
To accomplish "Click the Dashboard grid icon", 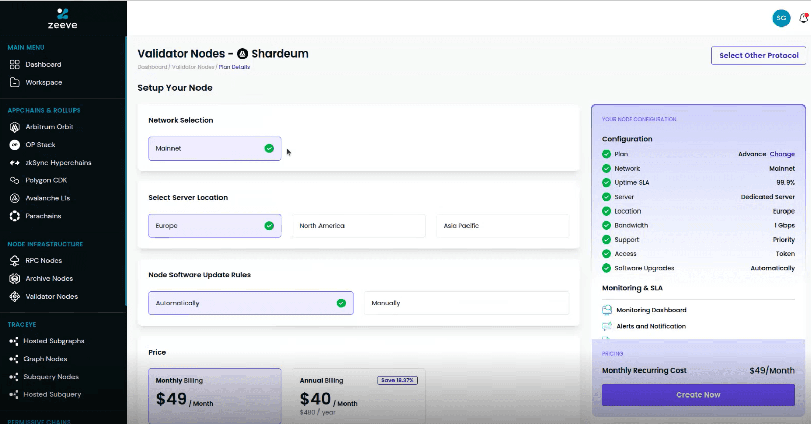I will pyautogui.click(x=15, y=64).
